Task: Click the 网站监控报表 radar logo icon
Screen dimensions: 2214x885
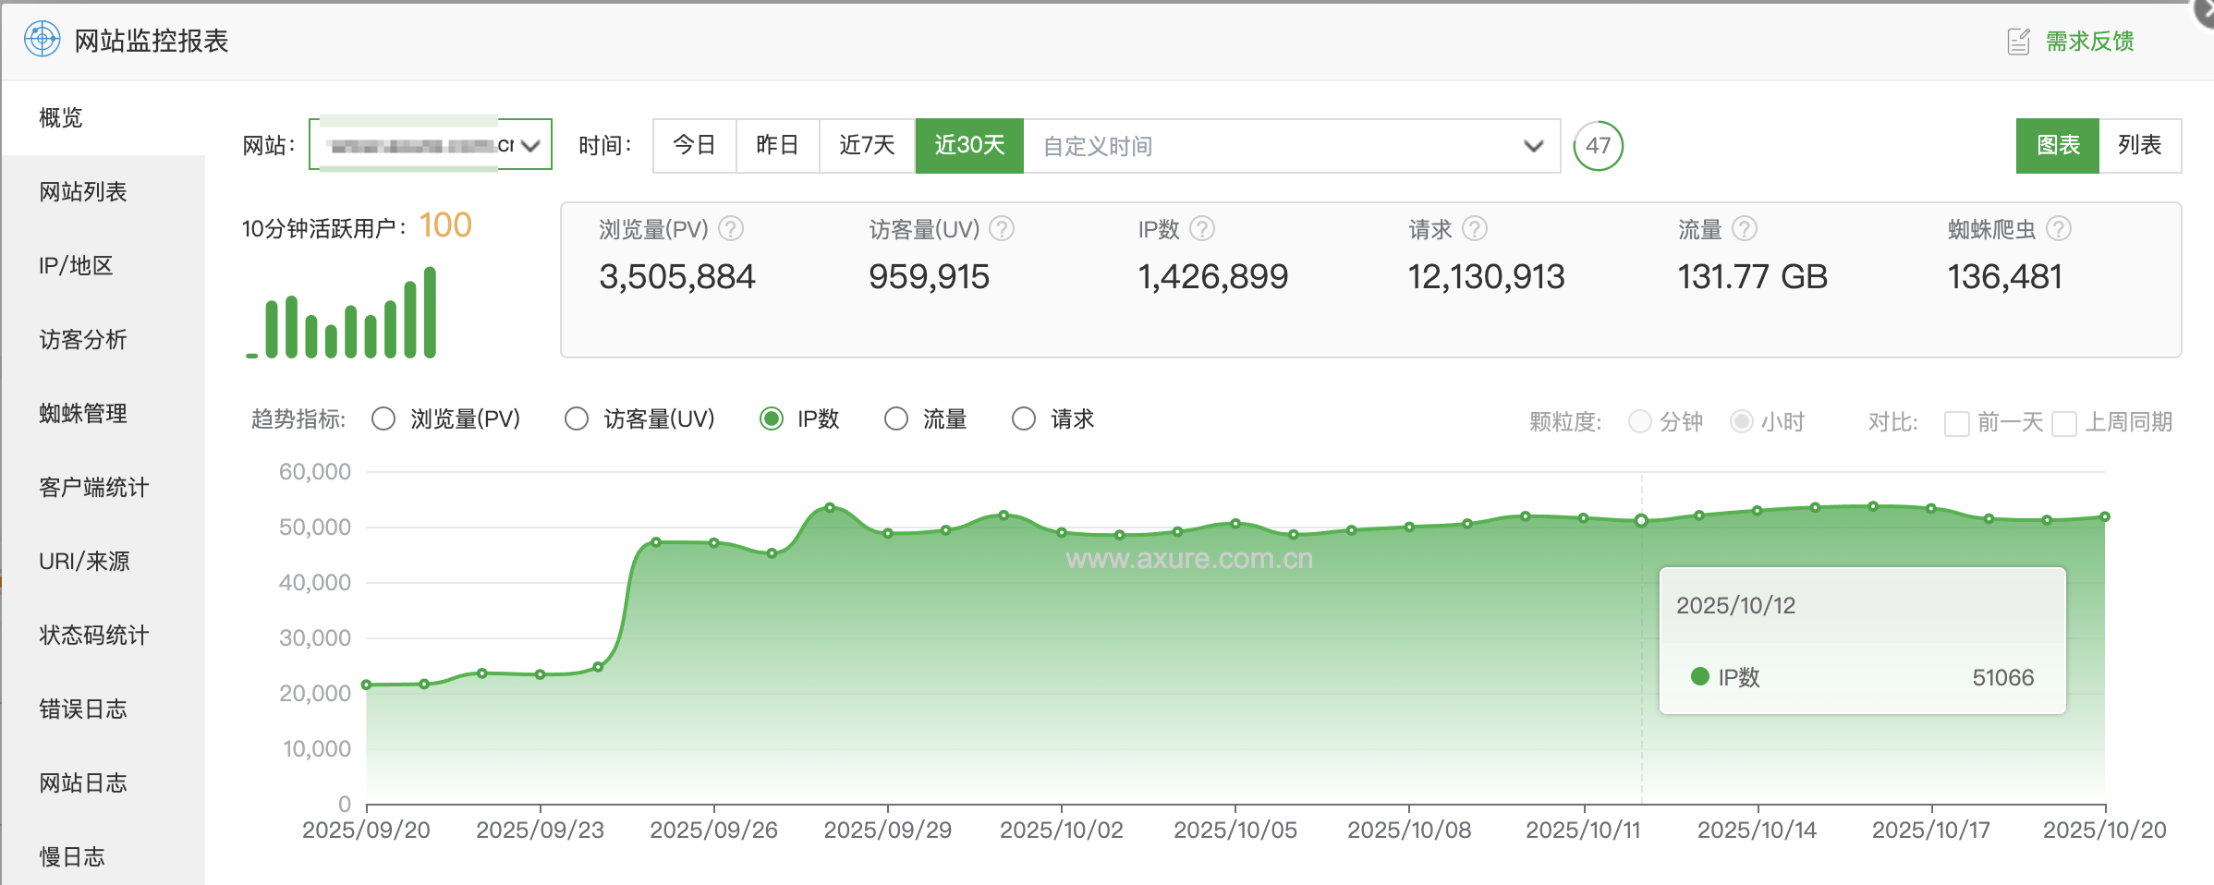Action: pos(42,40)
